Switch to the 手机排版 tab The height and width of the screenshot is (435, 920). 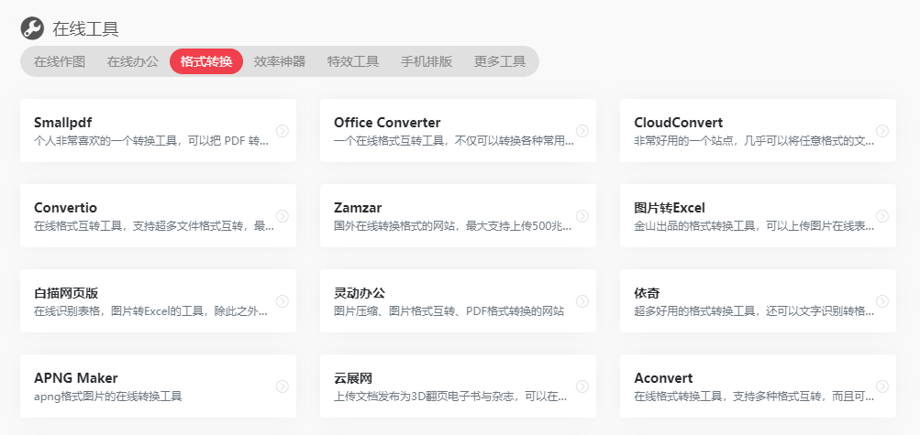pyautogui.click(x=427, y=61)
